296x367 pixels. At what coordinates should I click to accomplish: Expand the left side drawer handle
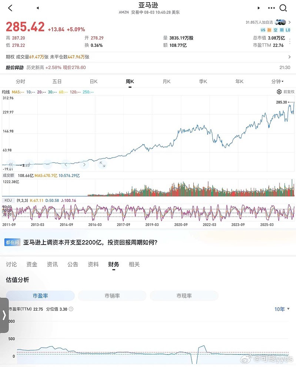(4, 315)
